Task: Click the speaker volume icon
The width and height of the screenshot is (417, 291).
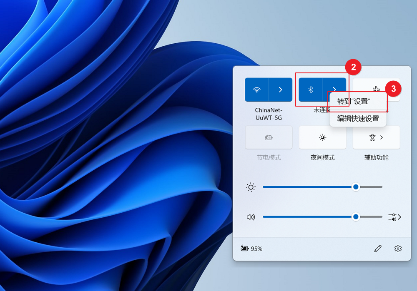Action: [251, 216]
